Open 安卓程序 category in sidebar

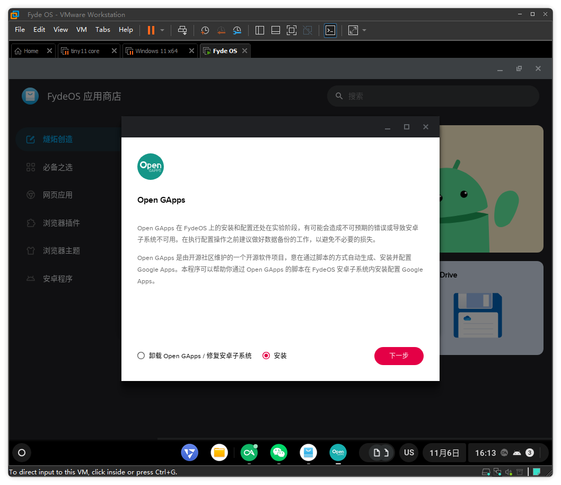click(x=57, y=279)
